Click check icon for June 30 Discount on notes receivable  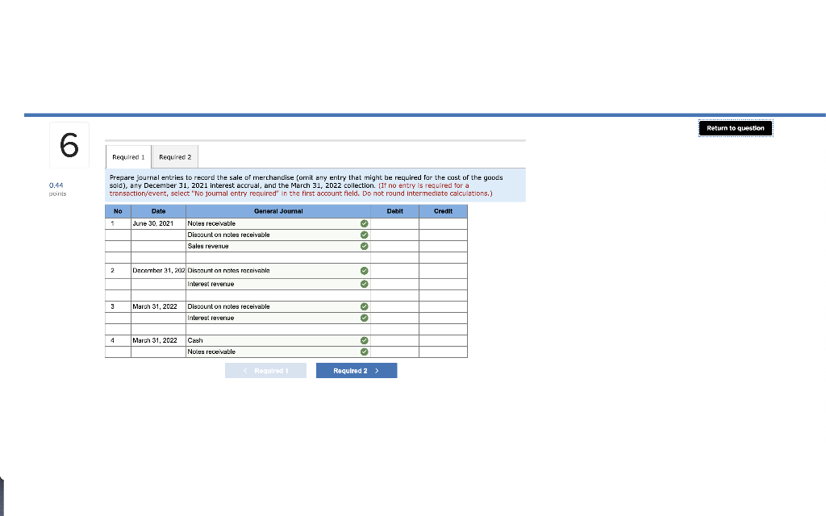pyautogui.click(x=364, y=235)
